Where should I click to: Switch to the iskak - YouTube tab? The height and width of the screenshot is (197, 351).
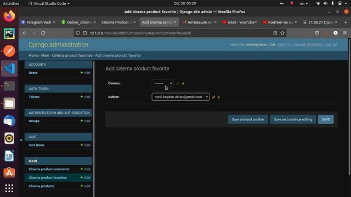240,22
